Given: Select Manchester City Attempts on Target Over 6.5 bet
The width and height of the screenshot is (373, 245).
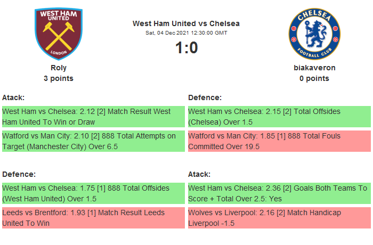Looking at the screenshot, I should point(93,141).
